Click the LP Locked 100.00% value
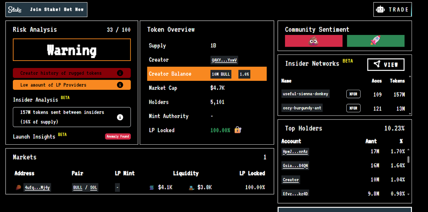This screenshot has height=212, width=428. pyautogui.click(x=220, y=130)
